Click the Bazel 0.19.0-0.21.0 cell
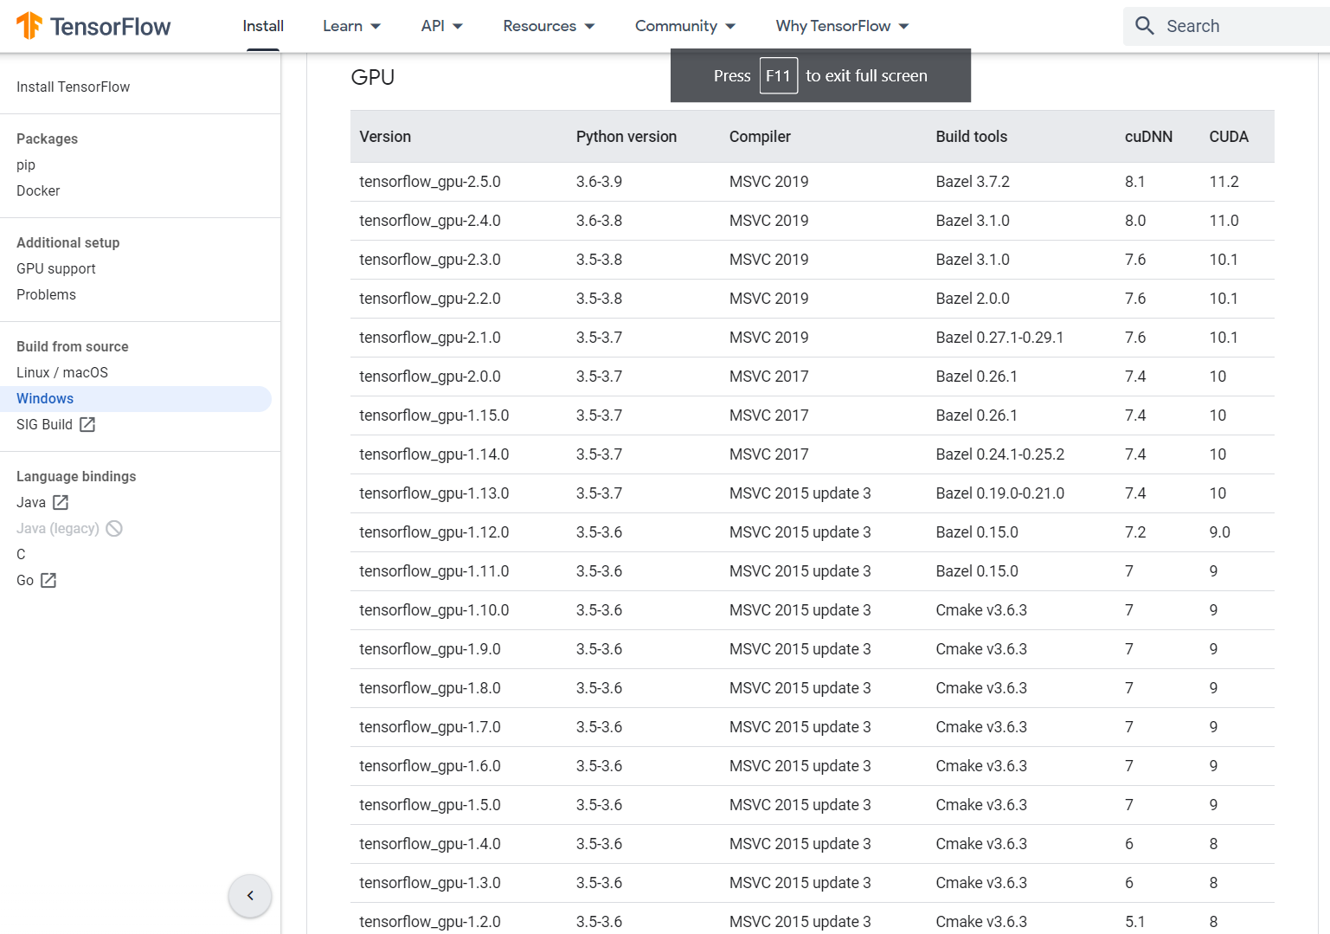Screen dimensions: 1330x934 pos(1000,493)
